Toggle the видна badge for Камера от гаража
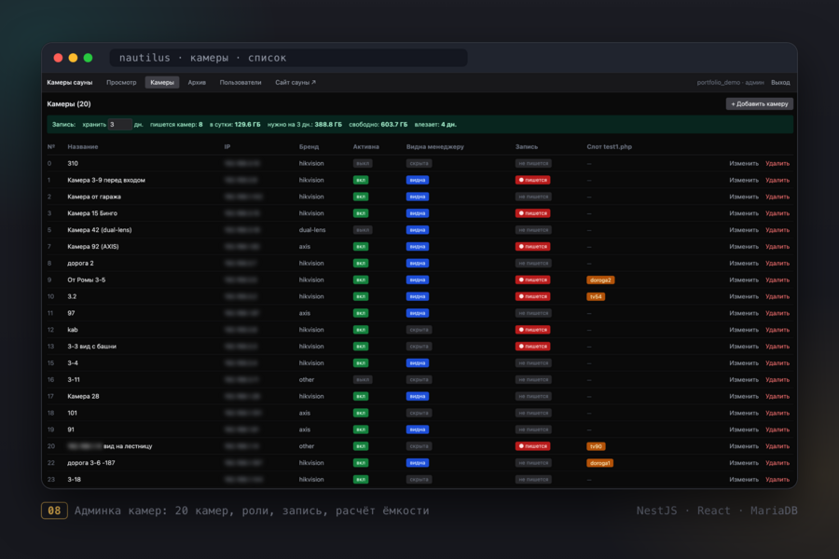 (418, 197)
